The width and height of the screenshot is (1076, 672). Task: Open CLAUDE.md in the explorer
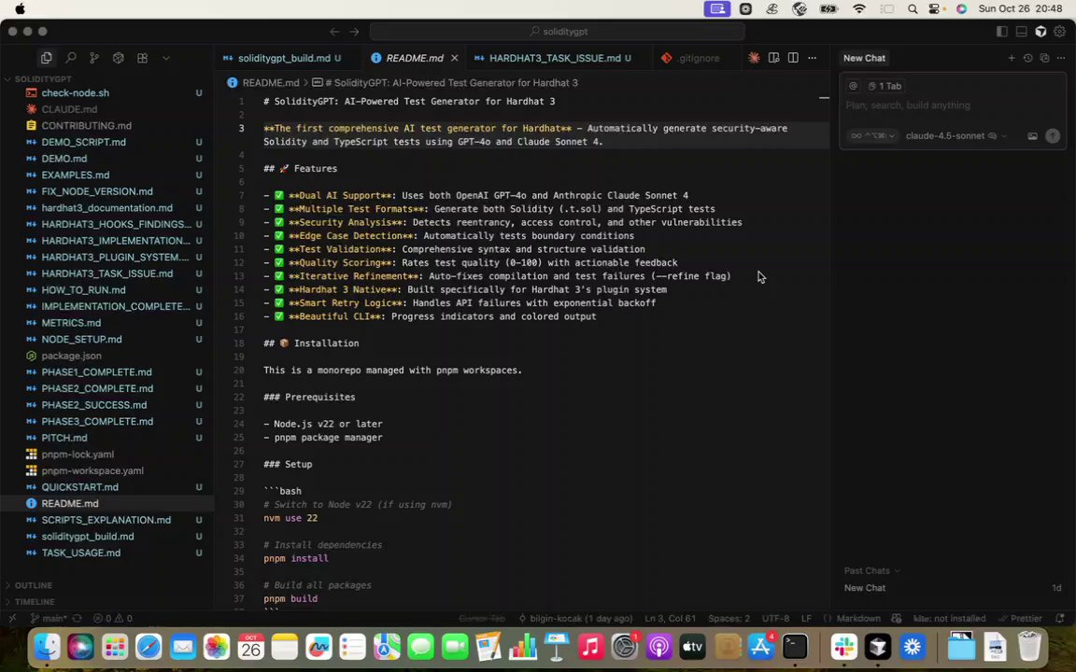[68, 109]
